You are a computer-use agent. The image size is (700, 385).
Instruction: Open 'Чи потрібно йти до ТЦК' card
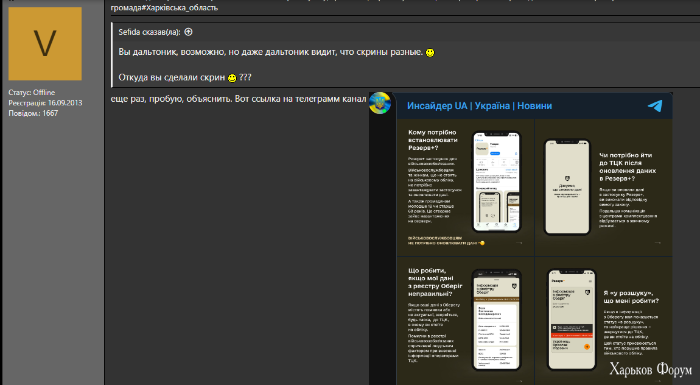pyautogui.click(x=604, y=187)
